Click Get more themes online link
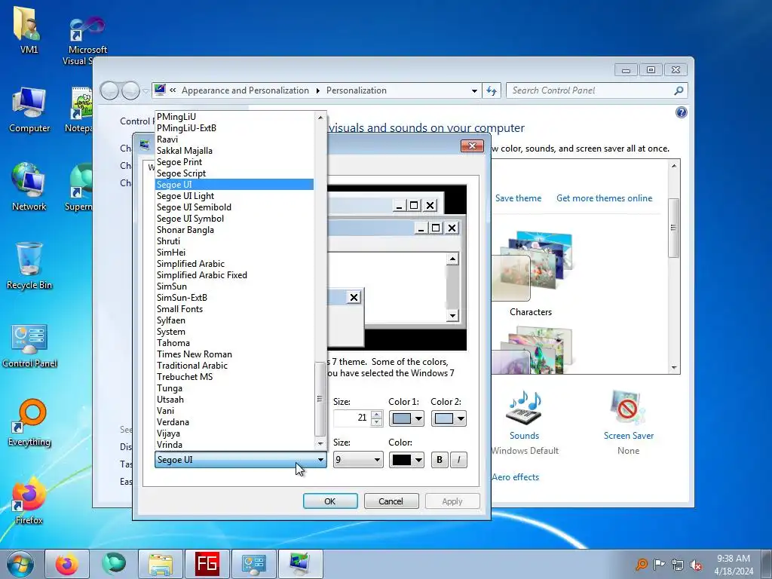The width and height of the screenshot is (772, 579). [604, 198]
